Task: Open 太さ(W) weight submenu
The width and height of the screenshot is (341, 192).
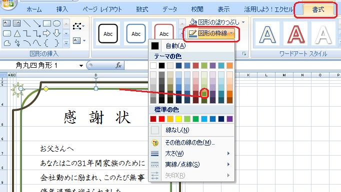Action: coord(191,154)
